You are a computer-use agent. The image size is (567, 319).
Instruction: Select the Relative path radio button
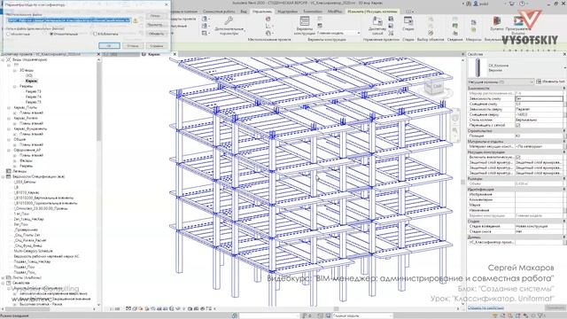click(x=51, y=34)
